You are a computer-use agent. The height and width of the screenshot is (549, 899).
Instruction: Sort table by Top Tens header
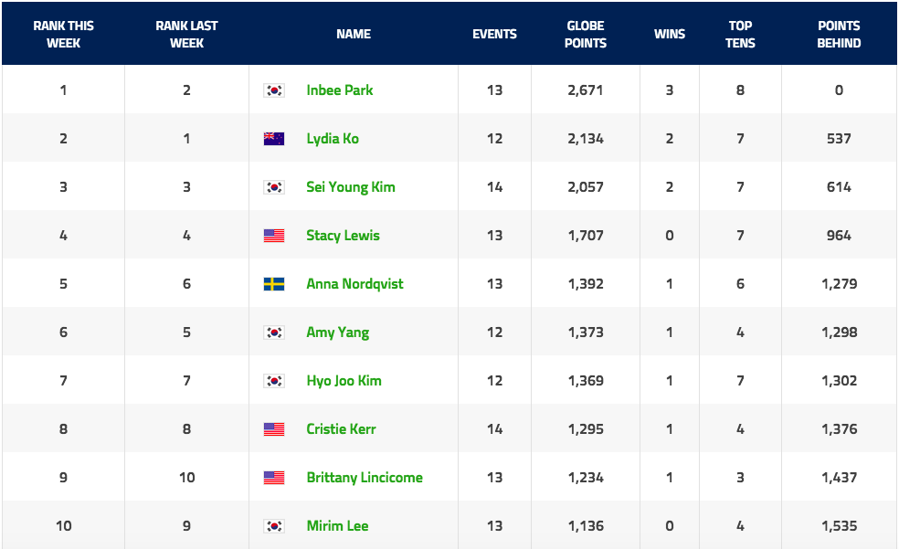coord(740,35)
